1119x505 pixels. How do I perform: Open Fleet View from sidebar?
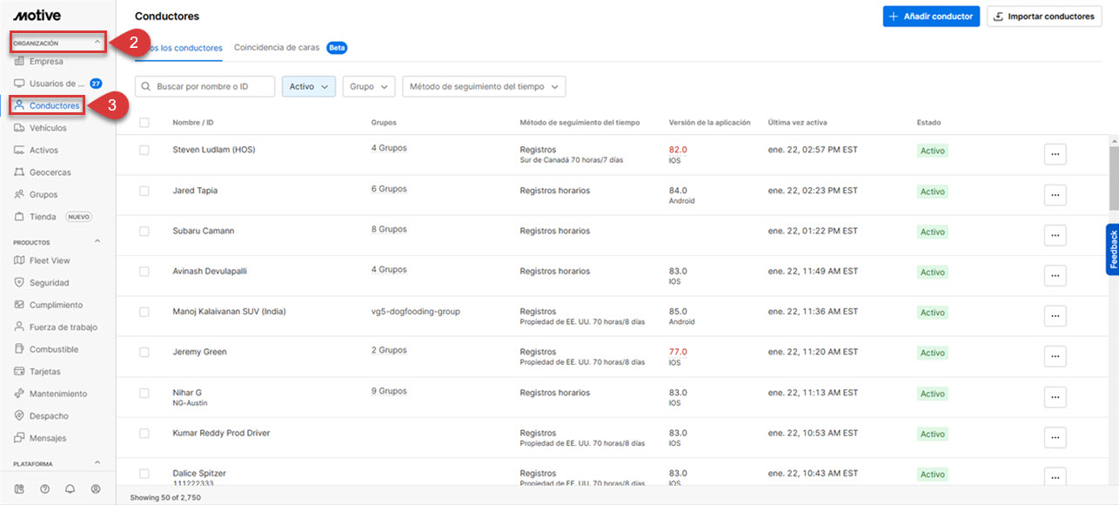click(x=50, y=260)
